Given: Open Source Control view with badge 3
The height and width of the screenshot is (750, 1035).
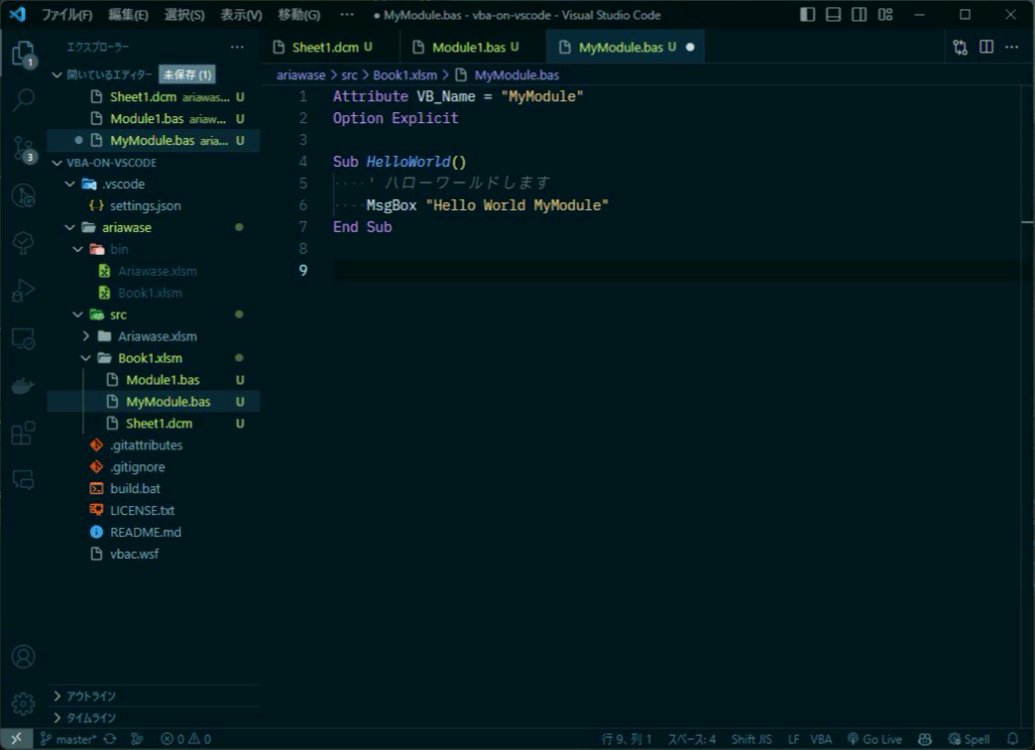Looking at the screenshot, I should (23, 149).
